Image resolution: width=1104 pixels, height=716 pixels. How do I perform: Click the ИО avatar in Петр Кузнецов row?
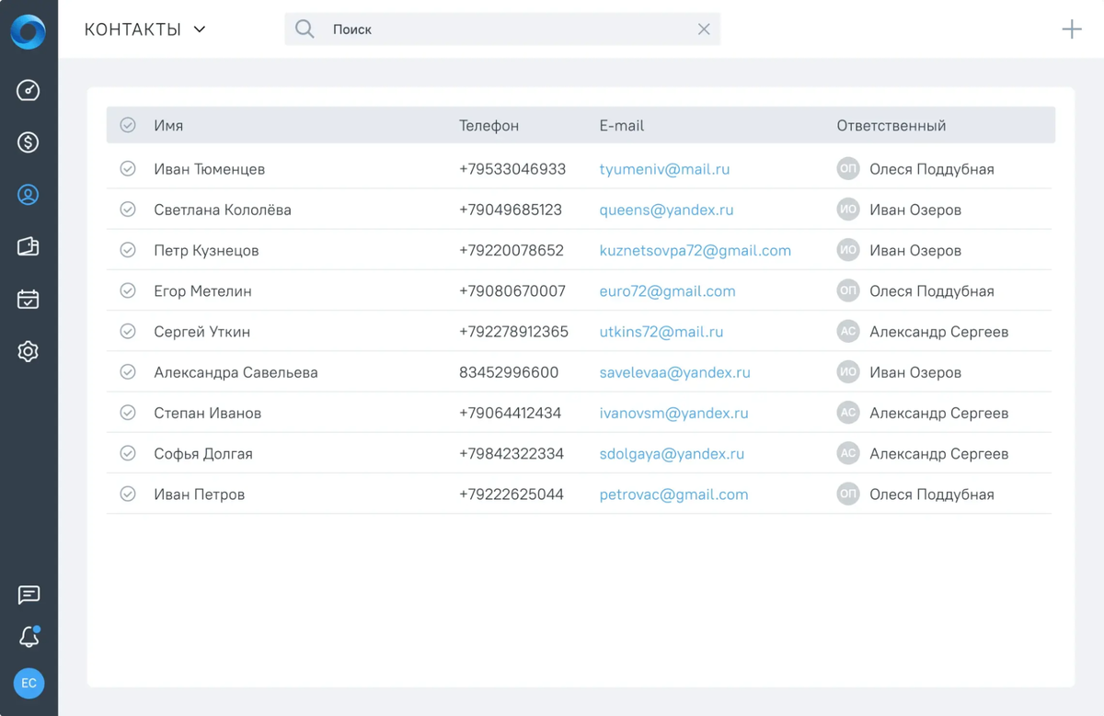pyautogui.click(x=848, y=250)
